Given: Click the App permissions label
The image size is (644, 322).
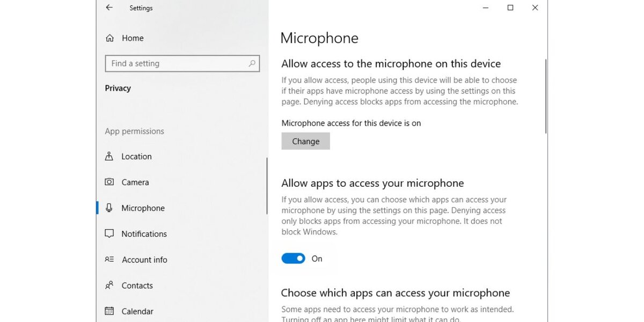Looking at the screenshot, I should coord(135,131).
